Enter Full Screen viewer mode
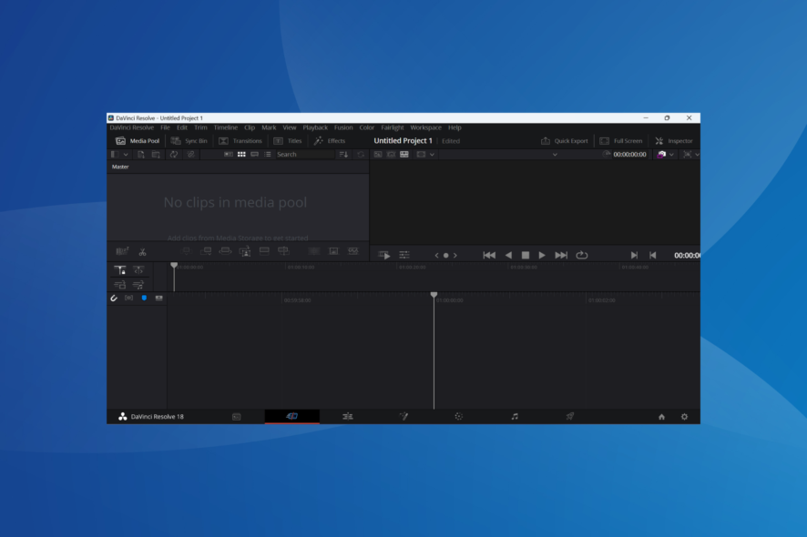 [621, 140]
